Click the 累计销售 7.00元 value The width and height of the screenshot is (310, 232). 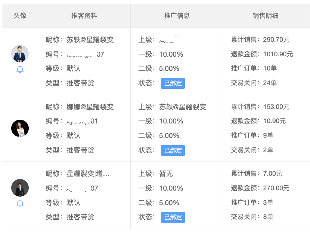coord(272,173)
